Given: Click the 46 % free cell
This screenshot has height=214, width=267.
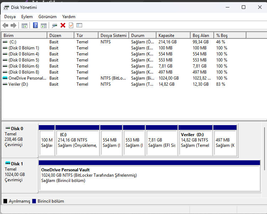Looking at the screenshot, I should coord(221,42).
